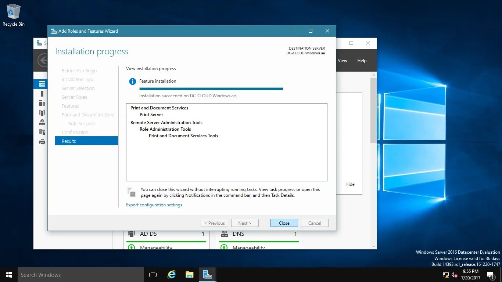Select All Servers icon in Server Manager sidebar
502x282 pixels.
(42, 103)
